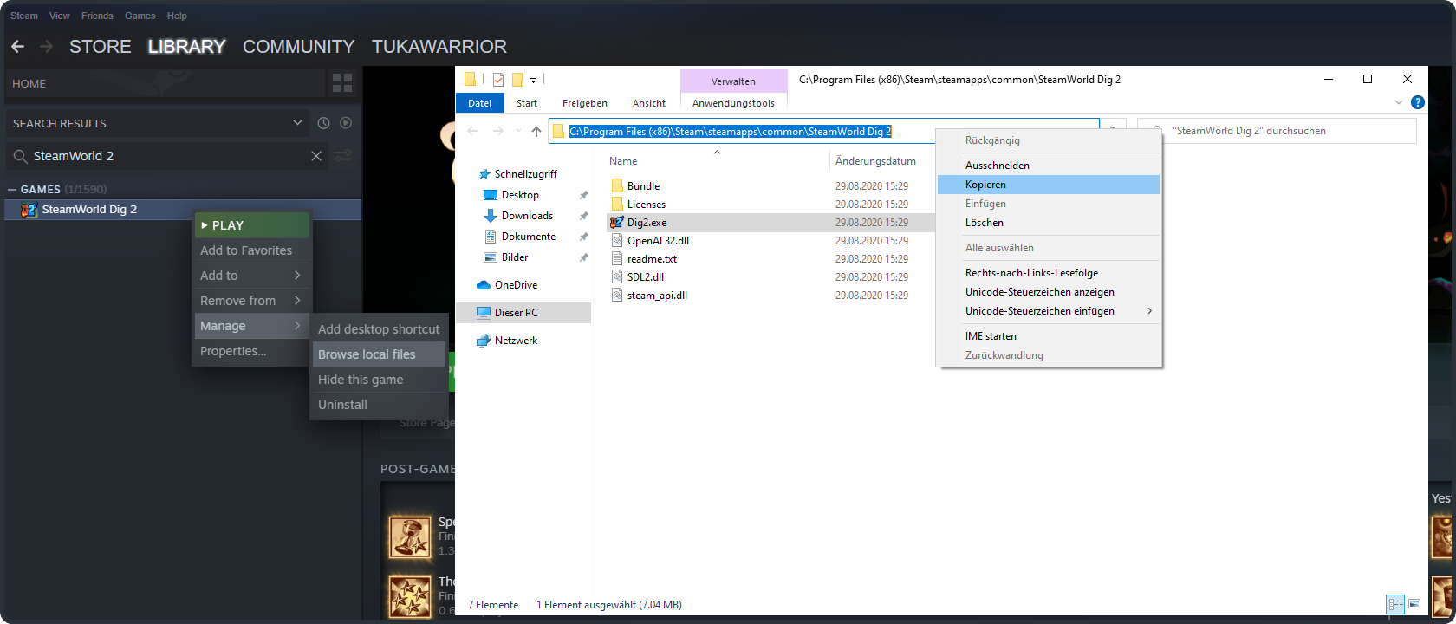Click the 'SteamWorld Dig 2 durchsuchen' search box
The image size is (1456, 624).
tap(1277, 131)
